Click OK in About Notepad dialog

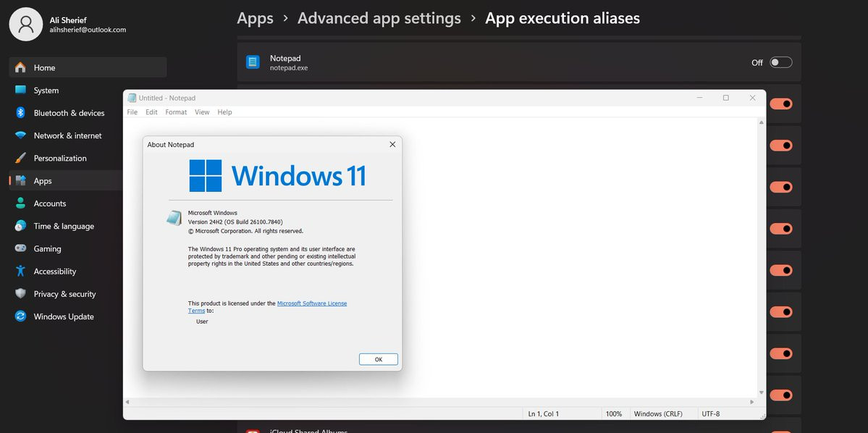379,359
